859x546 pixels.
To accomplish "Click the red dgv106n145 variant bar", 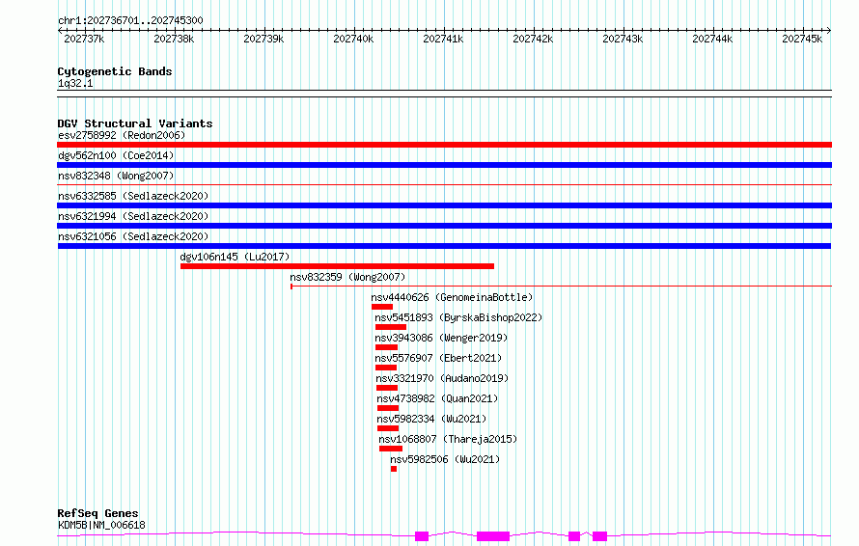I will (337, 266).
